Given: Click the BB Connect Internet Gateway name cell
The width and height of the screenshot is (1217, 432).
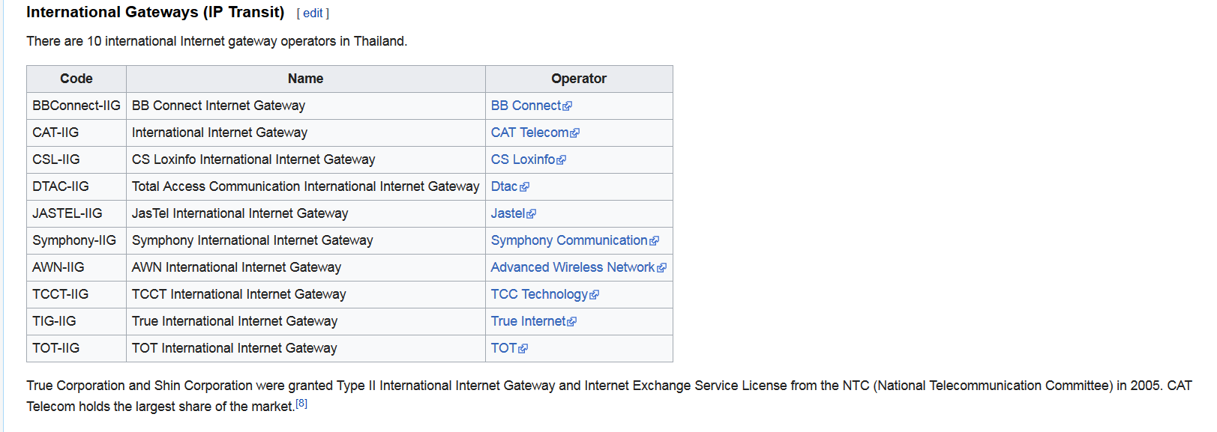Looking at the screenshot, I should click(306, 106).
